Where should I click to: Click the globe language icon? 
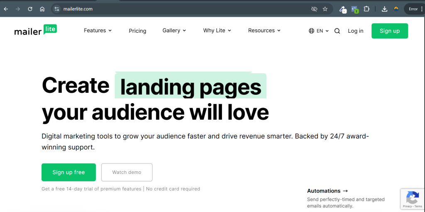[312, 31]
